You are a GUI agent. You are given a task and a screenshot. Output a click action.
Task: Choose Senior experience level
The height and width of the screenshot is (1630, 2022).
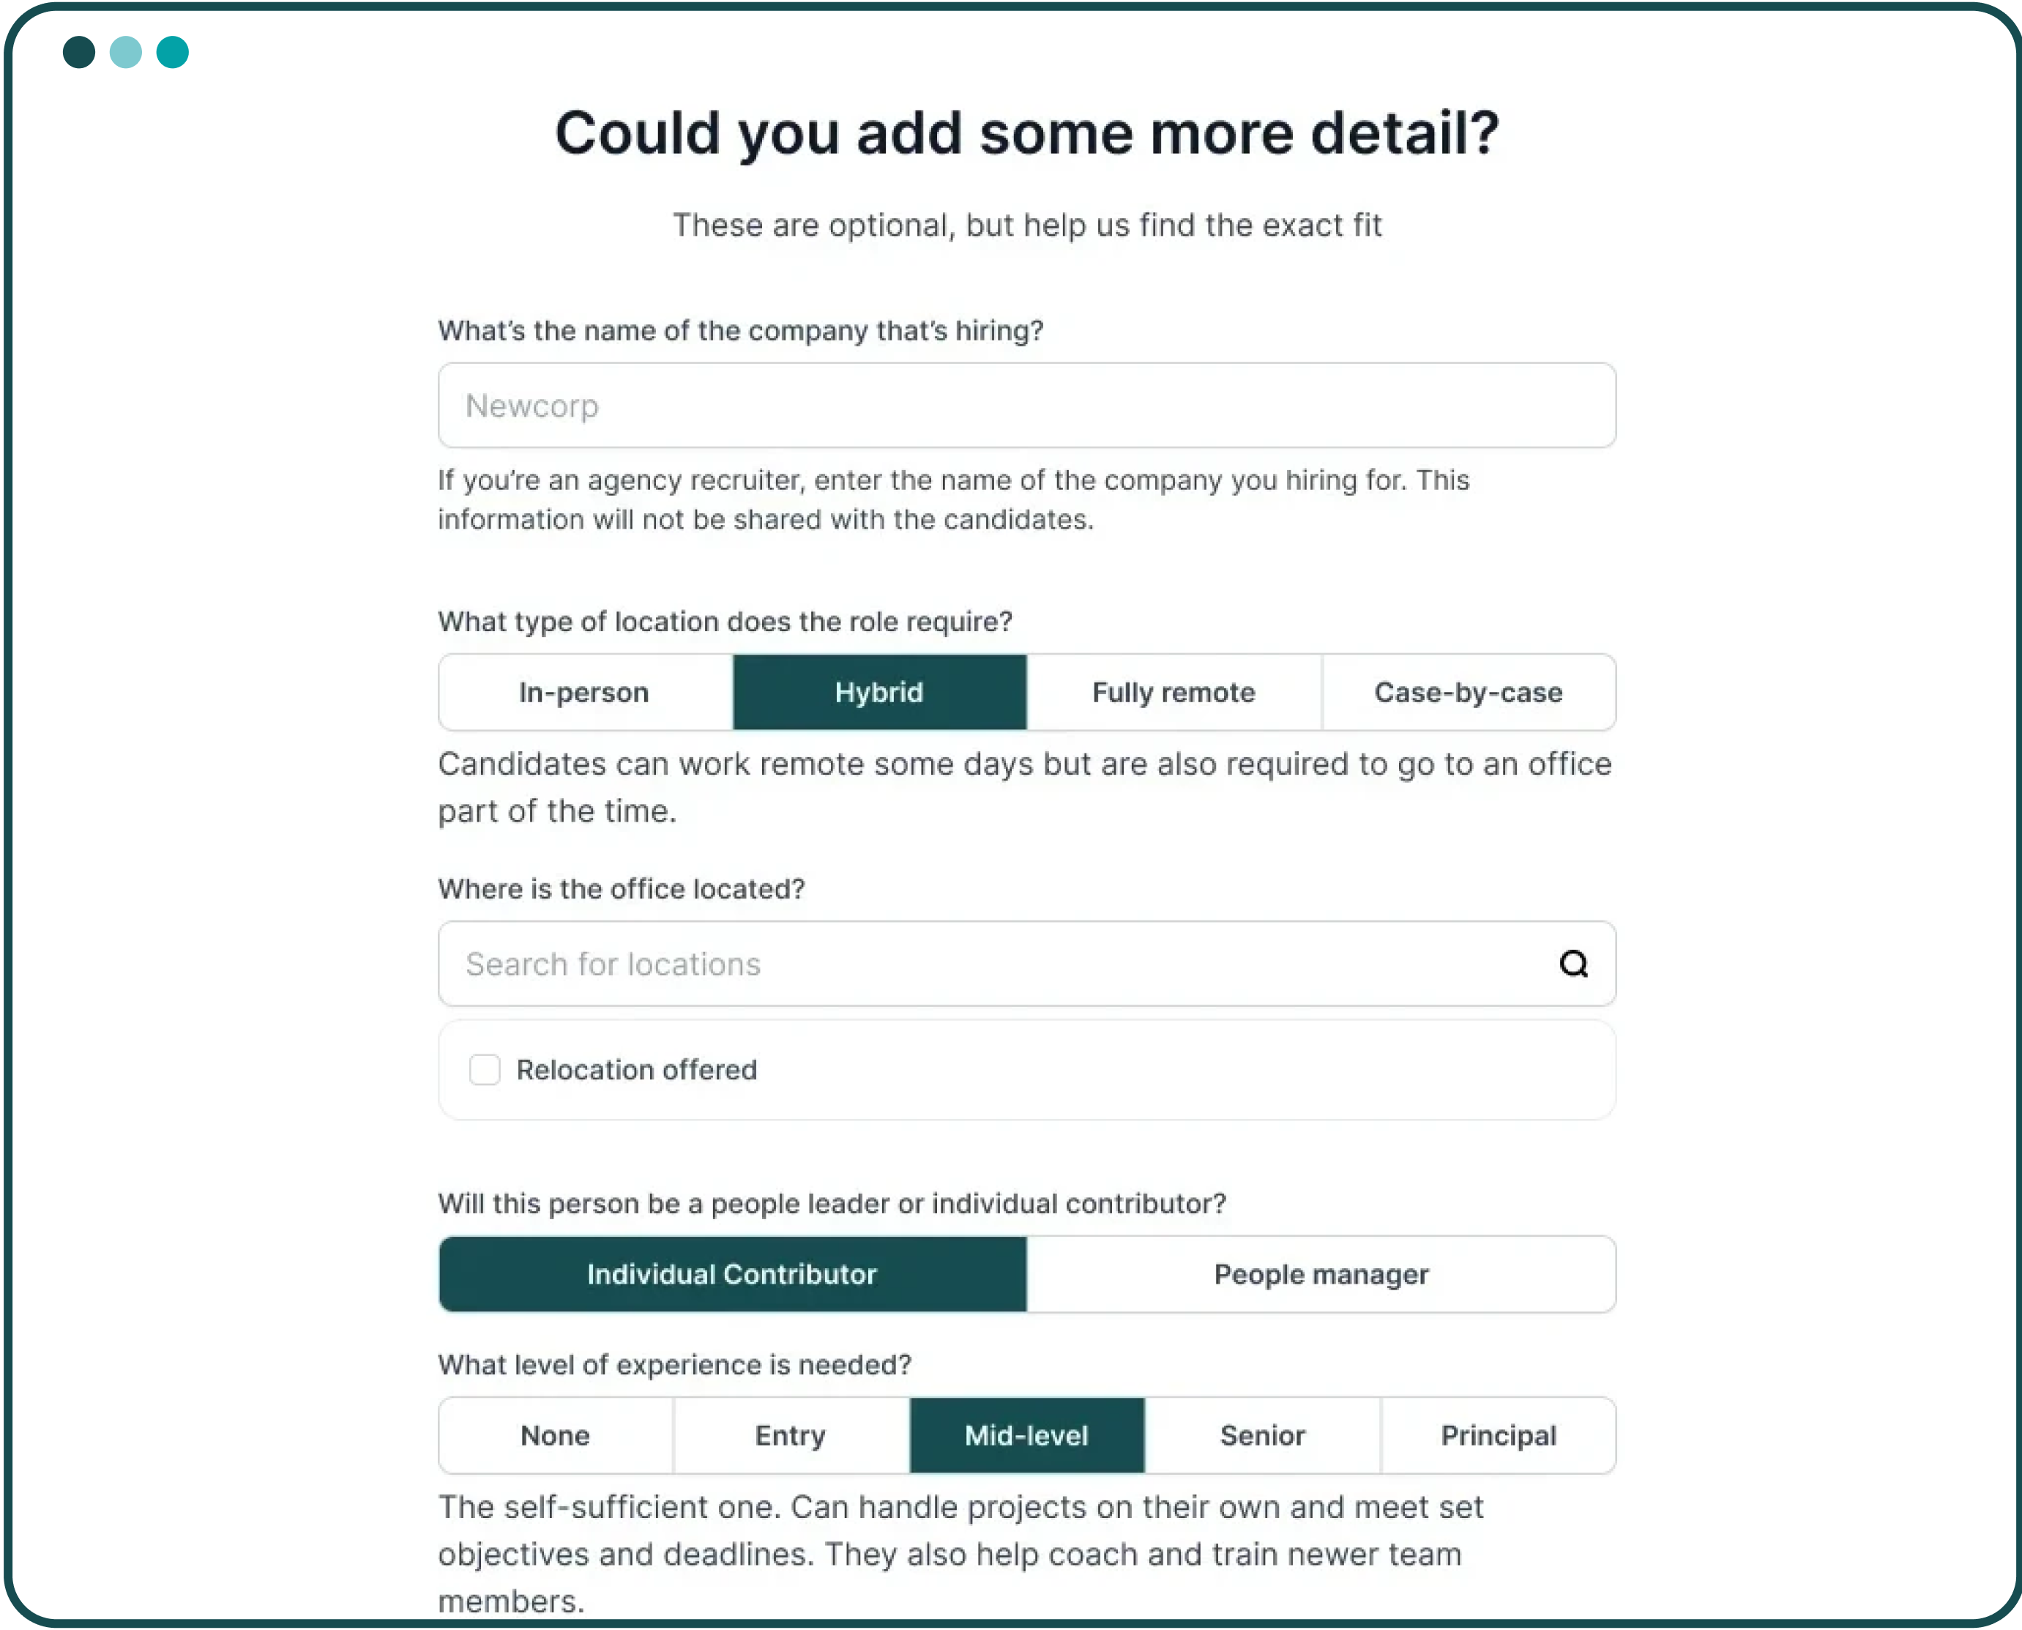coord(1263,1436)
